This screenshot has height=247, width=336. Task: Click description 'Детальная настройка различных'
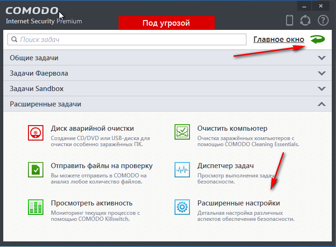point(240,213)
